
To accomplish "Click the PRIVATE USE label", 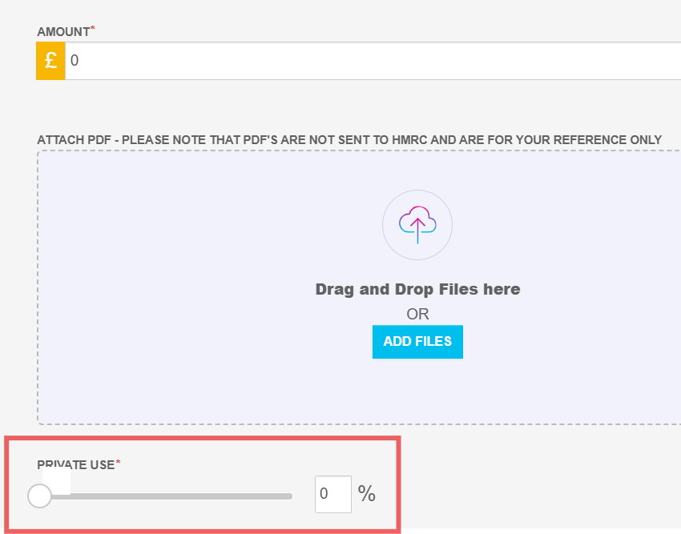I will (76, 464).
